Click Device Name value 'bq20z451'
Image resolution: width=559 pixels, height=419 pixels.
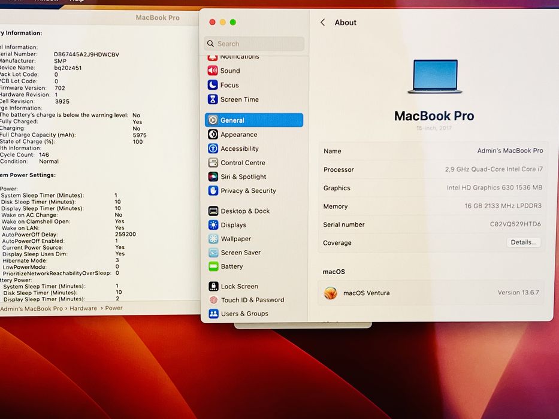point(68,68)
